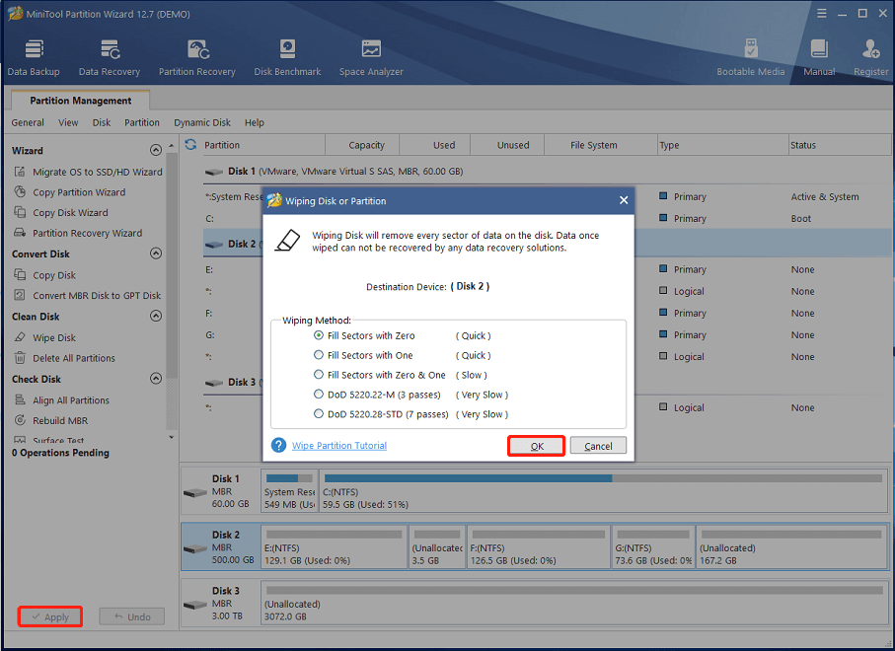Click the sidebar scroll down arrow

coord(172,438)
